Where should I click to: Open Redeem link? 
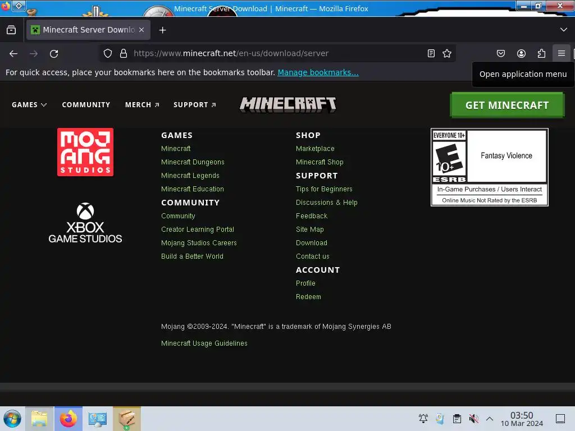[x=308, y=297]
